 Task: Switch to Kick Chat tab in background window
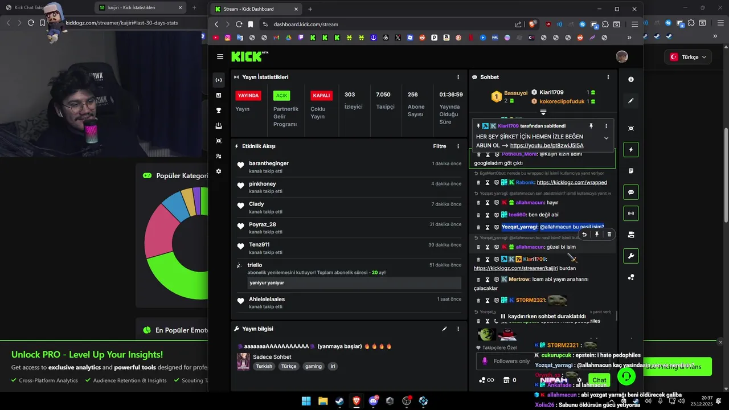[x=26, y=7]
